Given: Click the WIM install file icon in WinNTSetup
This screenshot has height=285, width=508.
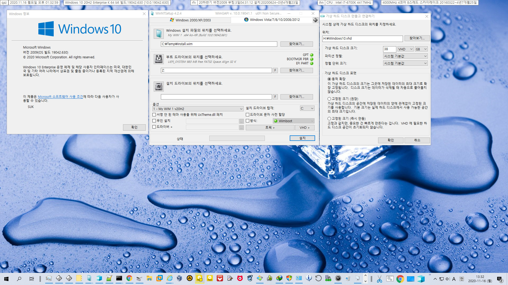Looking at the screenshot, I should click(159, 34).
